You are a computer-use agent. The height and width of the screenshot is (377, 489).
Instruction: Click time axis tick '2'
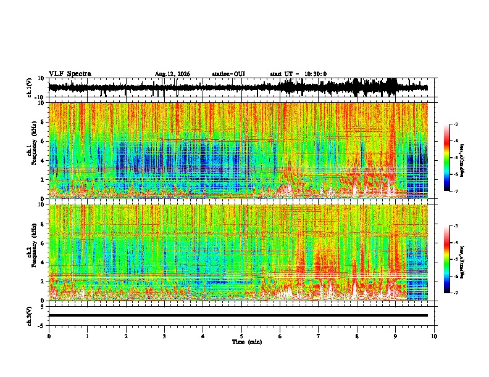pos(126,336)
